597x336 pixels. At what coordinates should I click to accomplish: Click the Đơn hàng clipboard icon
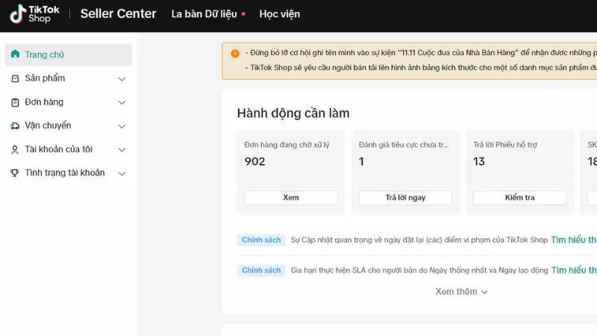[x=15, y=102]
